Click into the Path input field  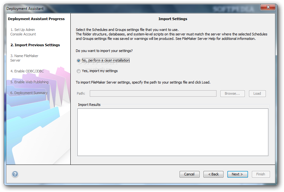153,94
